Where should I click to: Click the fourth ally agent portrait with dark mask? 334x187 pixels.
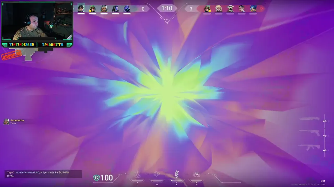pyautogui.click(x=115, y=9)
